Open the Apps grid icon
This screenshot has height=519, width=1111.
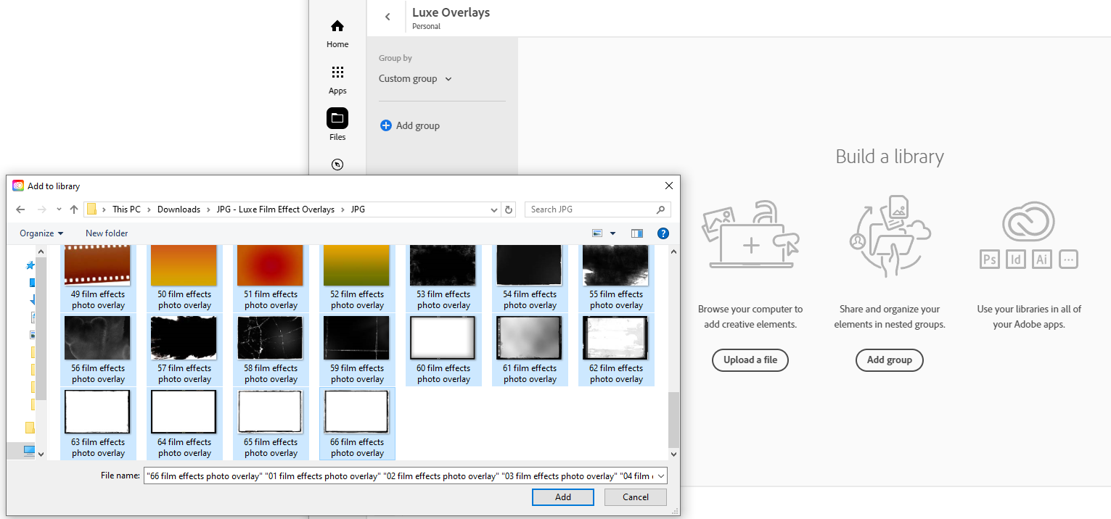[x=337, y=72]
